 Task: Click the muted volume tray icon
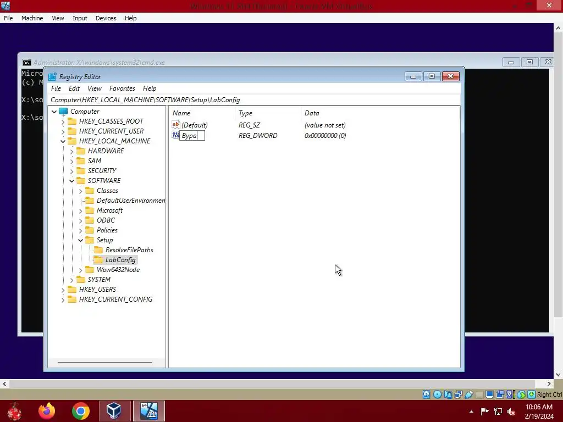tap(511, 412)
